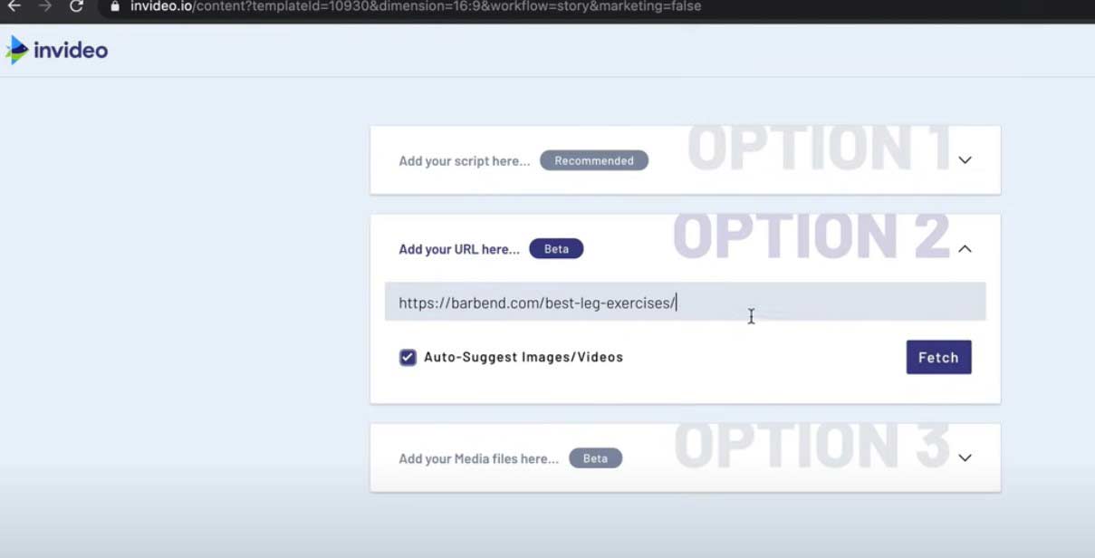Expand Option 1 with its down chevron
This screenshot has height=558, width=1095.
[965, 160]
